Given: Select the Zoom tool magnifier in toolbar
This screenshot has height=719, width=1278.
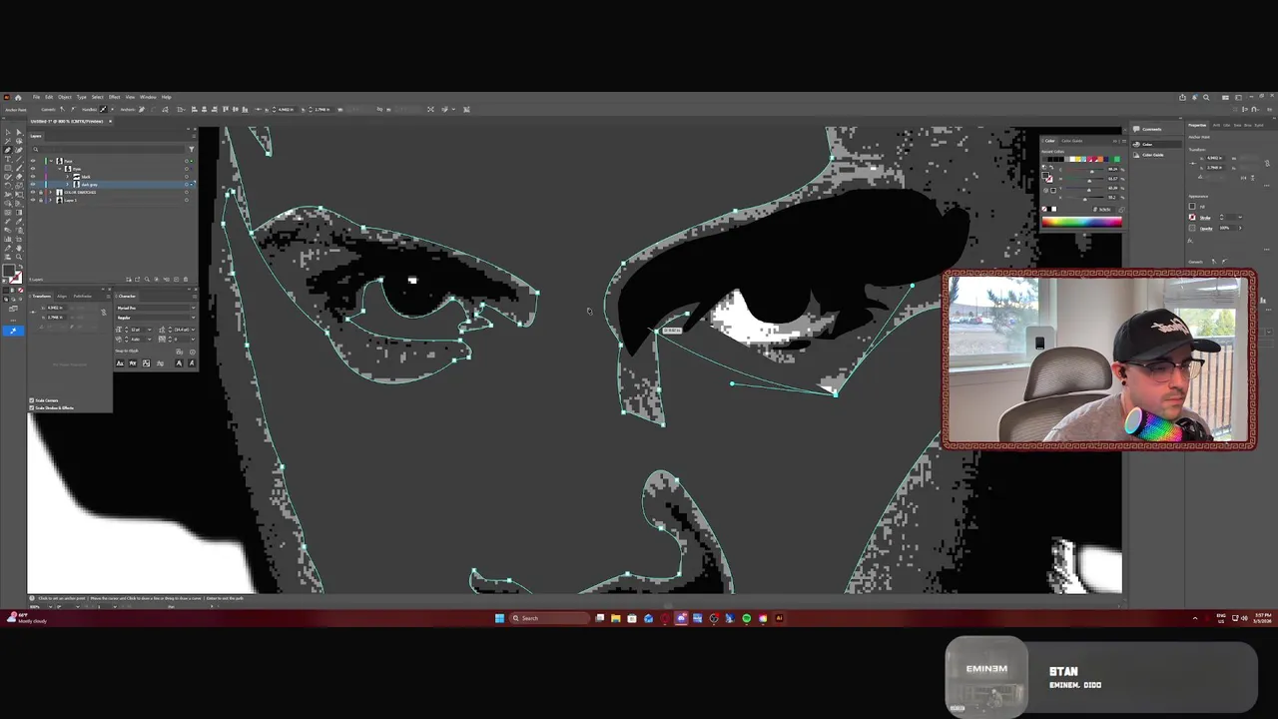Looking at the screenshot, I should (x=19, y=257).
